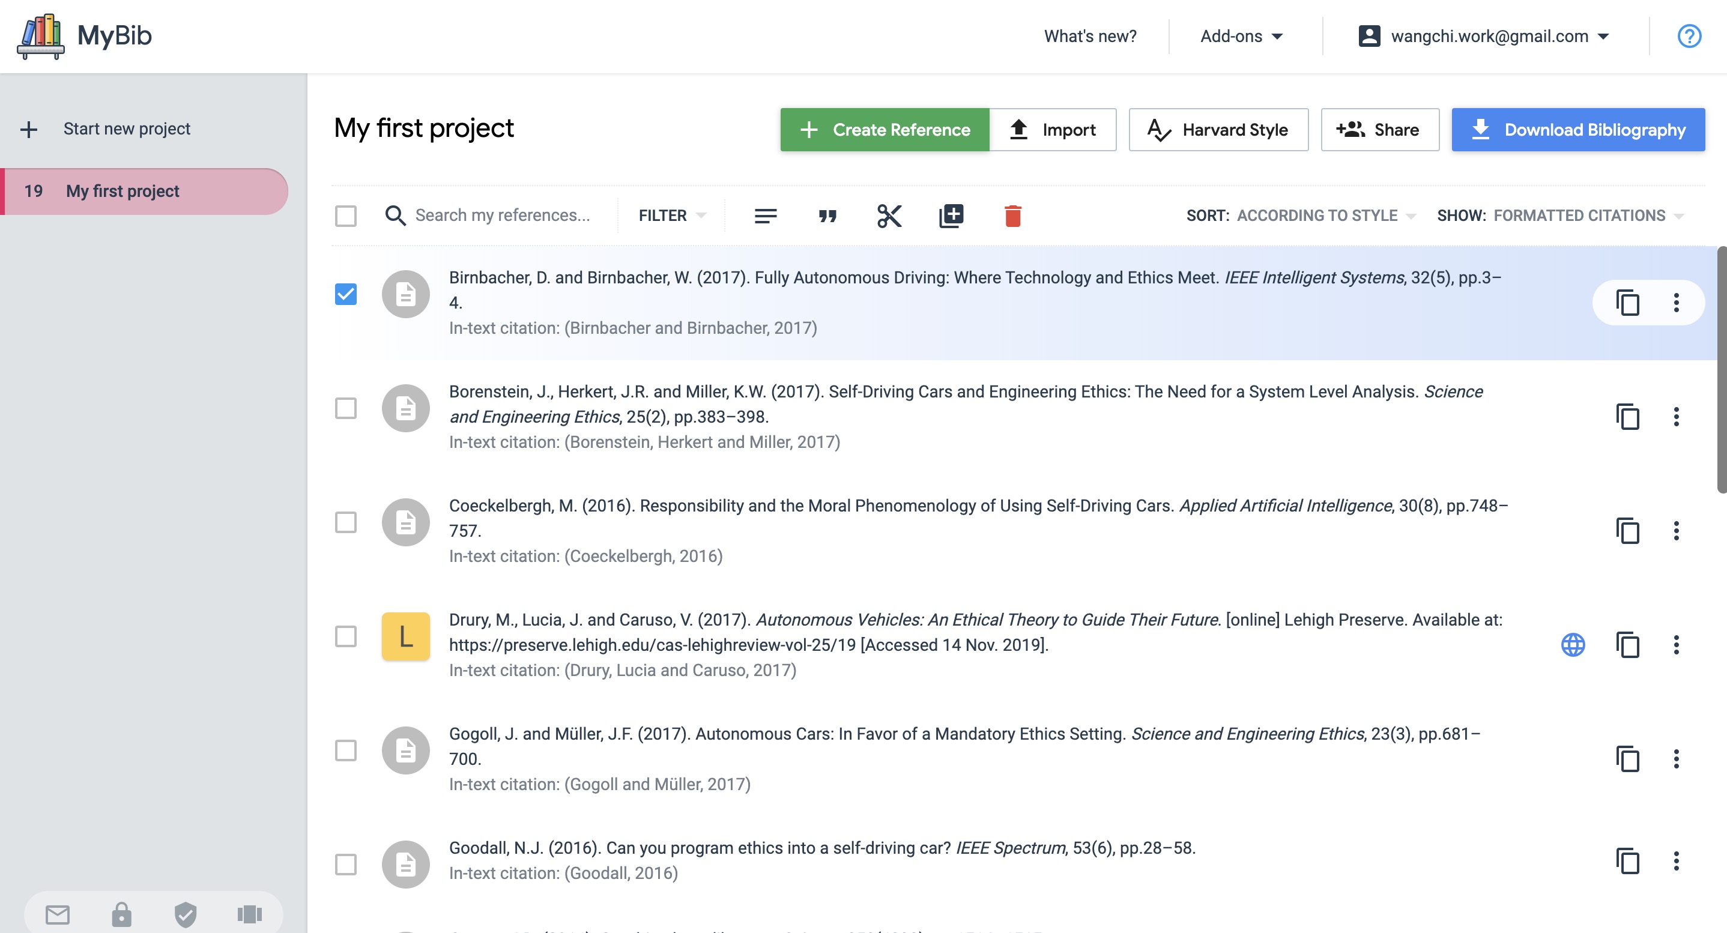Screen dimensions: 1727x933
Task: Click the My first project page title
Action: pyautogui.click(x=424, y=128)
